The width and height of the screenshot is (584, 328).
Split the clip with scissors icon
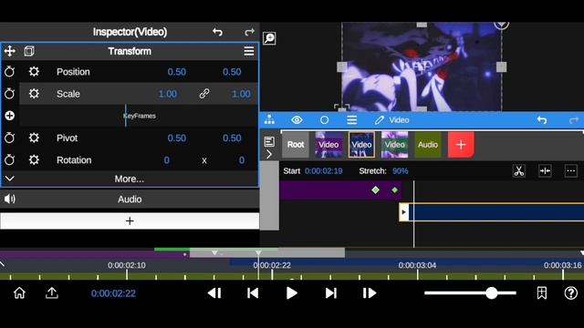click(519, 171)
